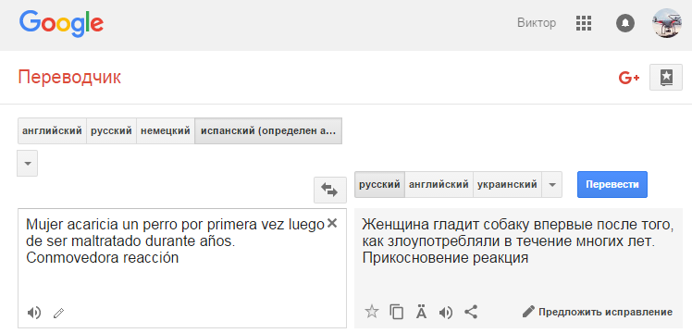This screenshot has width=692, height=333.
Task: Select the испанский detected-language tab
Action: (268, 131)
